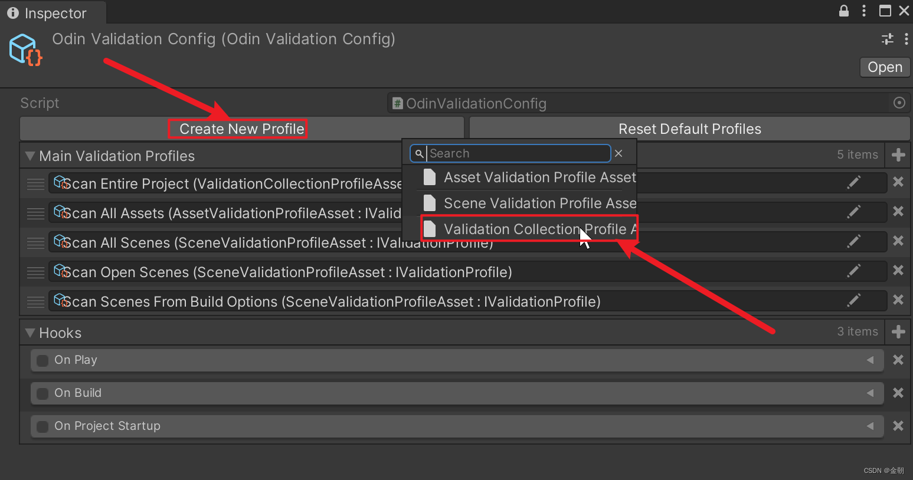Click the Odin Validation Config asset icon
Screen dimensions: 913x480
point(26,50)
